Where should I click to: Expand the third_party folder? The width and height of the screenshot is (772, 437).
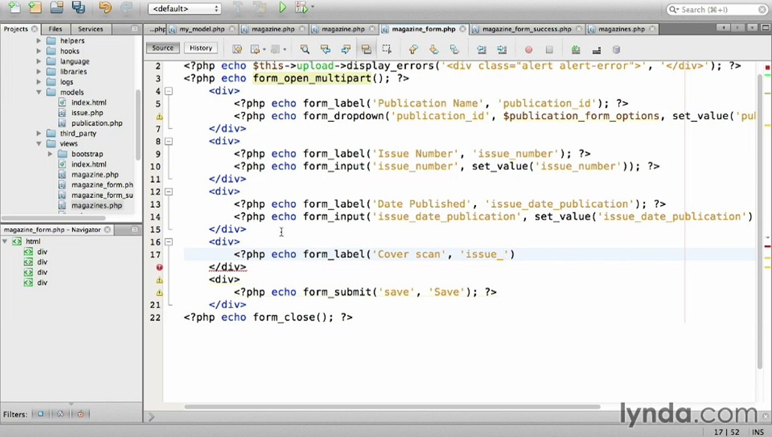point(39,134)
